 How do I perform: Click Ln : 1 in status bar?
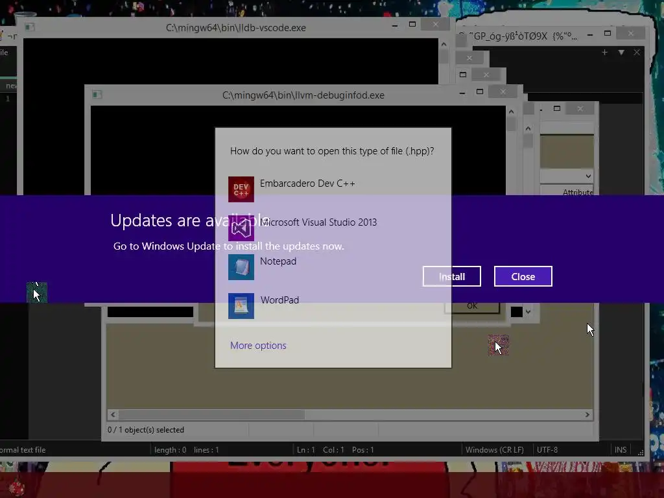pyautogui.click(x=306, y=450)
